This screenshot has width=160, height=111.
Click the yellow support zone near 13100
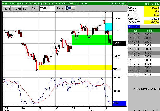(75, 67)
